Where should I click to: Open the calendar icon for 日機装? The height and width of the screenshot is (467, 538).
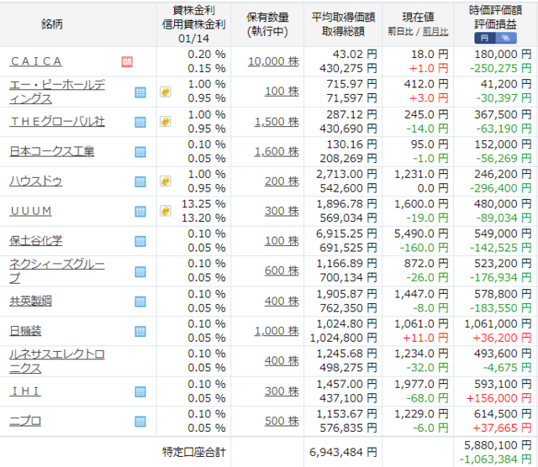(140, 331)
